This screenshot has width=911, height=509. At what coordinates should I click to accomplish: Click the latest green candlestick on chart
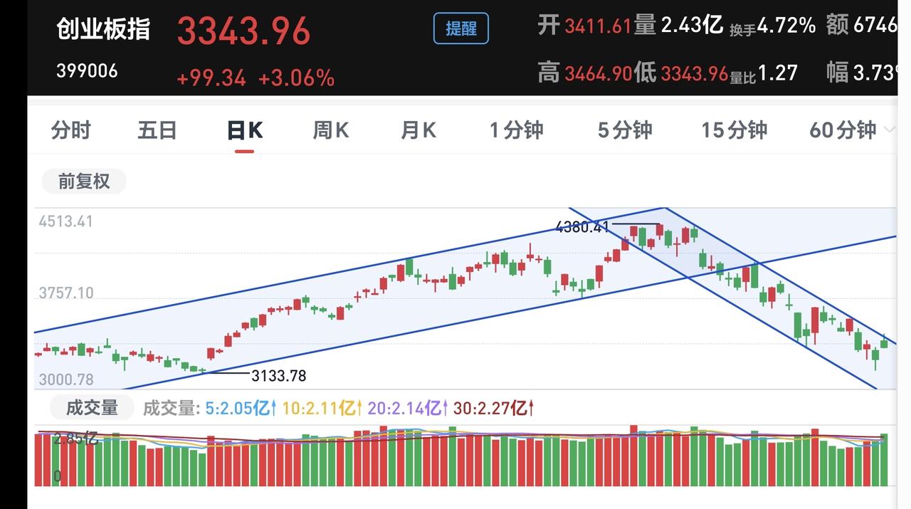click(884, 342)
